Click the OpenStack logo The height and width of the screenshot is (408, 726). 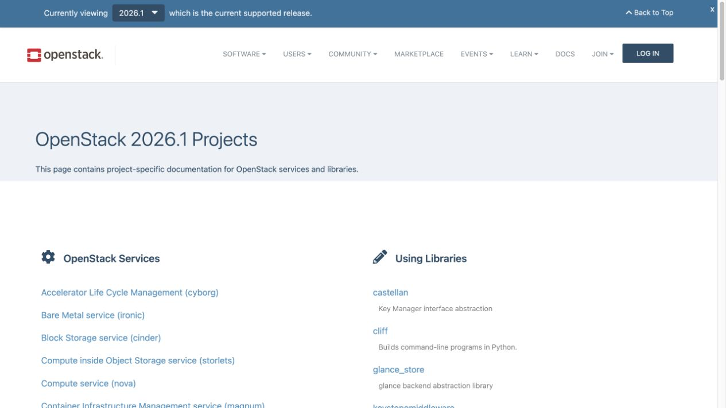(65, 55)
